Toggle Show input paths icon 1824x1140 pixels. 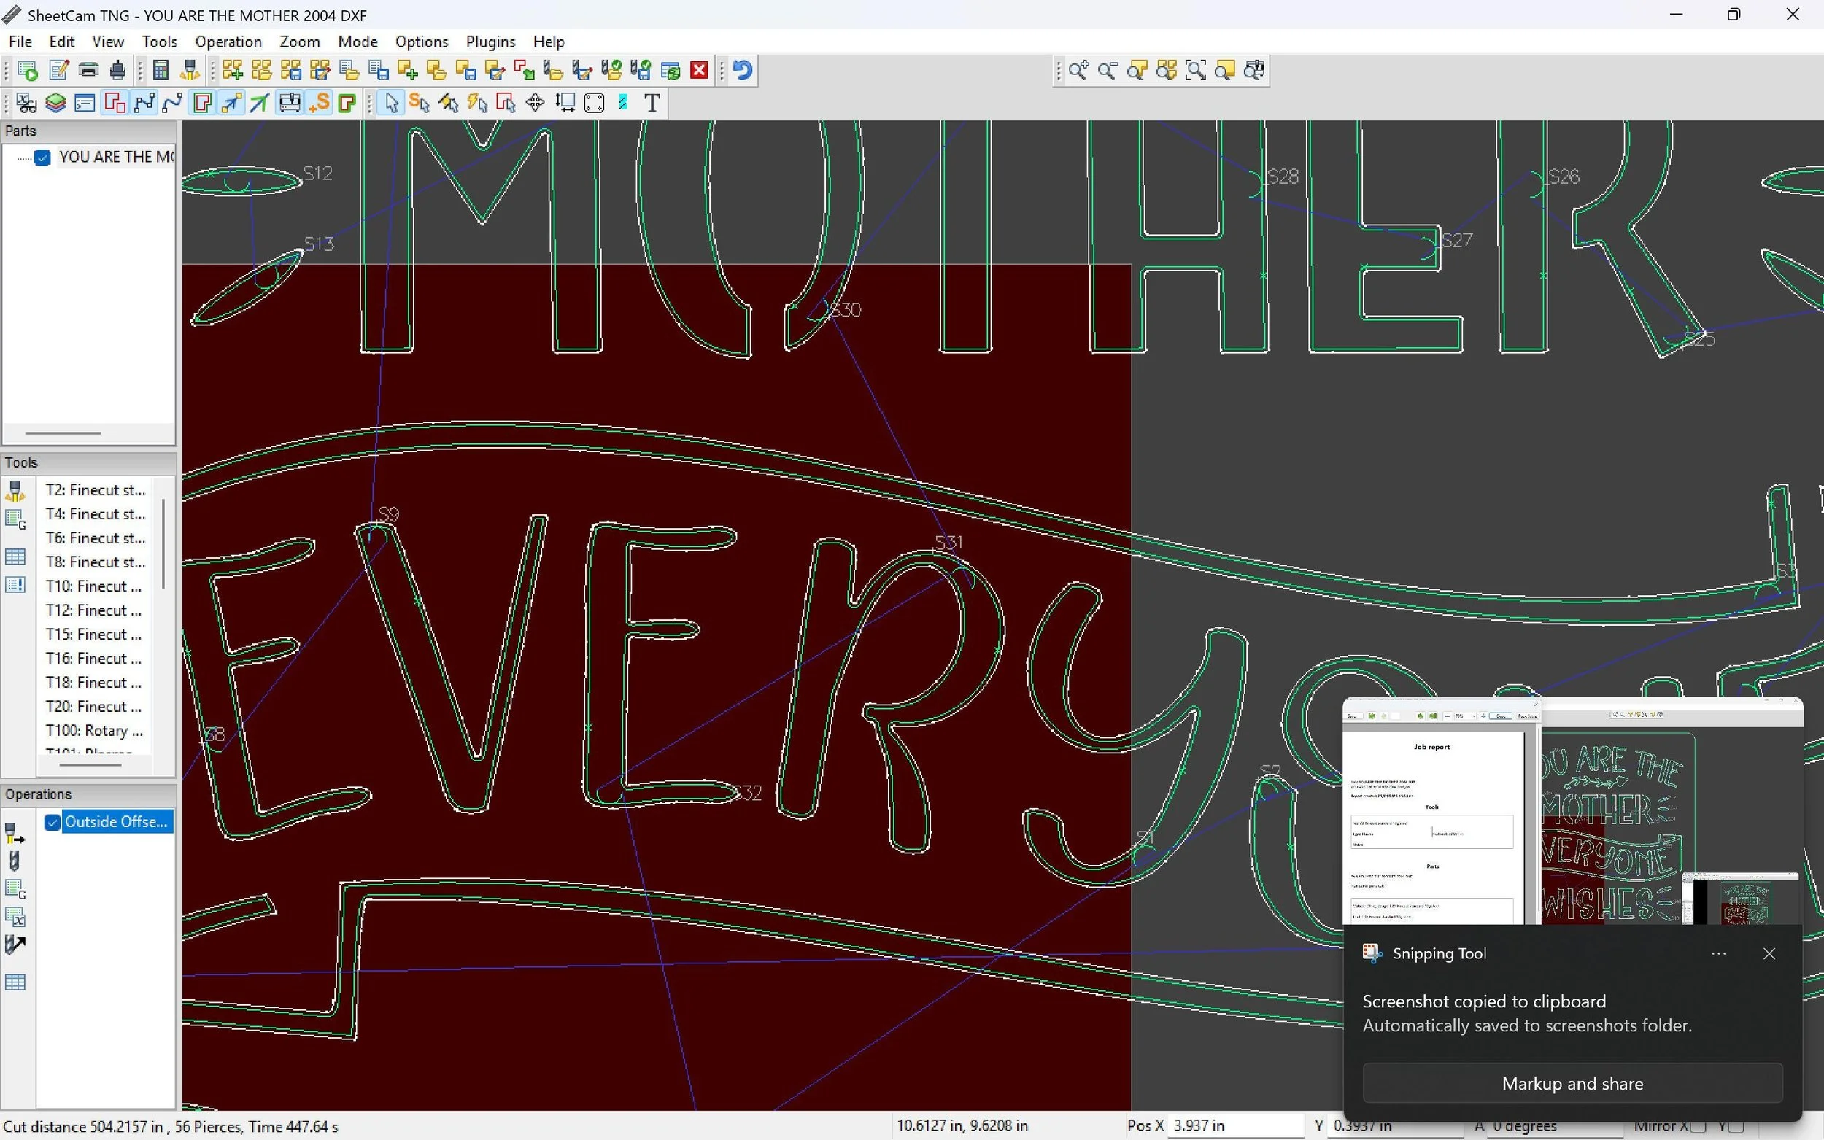115,103
